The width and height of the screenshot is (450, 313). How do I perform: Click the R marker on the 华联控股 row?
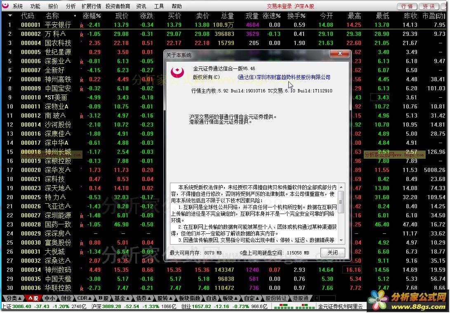point(82,289)
